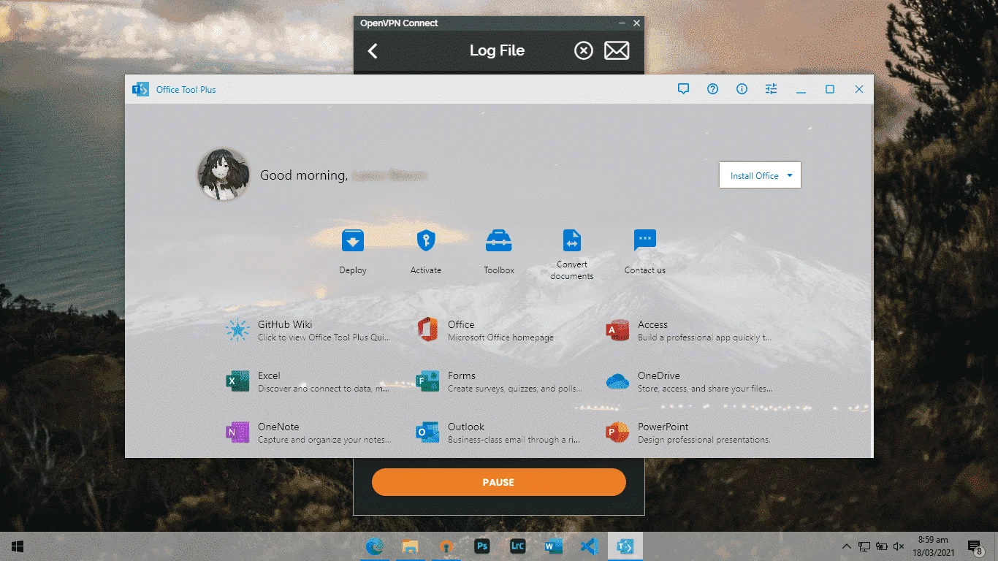Image resolution: width=998 pixels, height=561 pixels.
Task: Click the battery tray icon
Action: 882,546
